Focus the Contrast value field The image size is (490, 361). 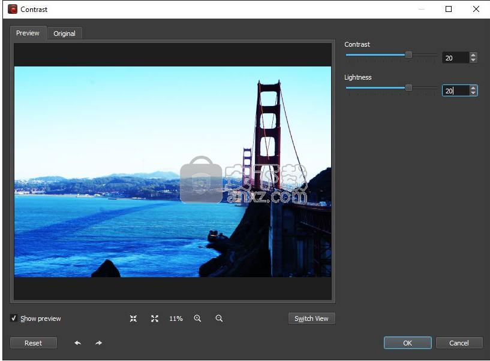coord(456,57)
